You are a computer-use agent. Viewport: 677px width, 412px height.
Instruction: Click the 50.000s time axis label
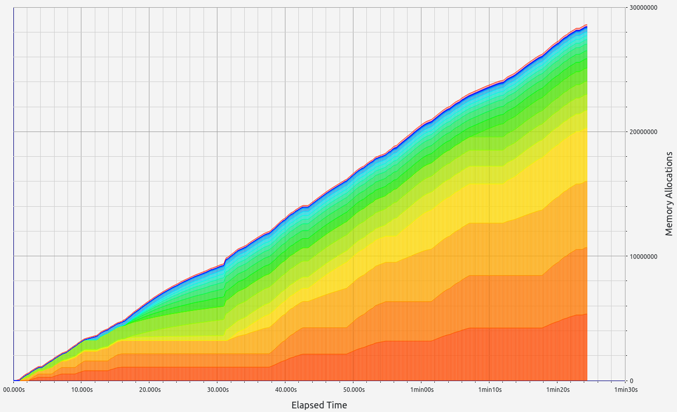pos(353,390)
